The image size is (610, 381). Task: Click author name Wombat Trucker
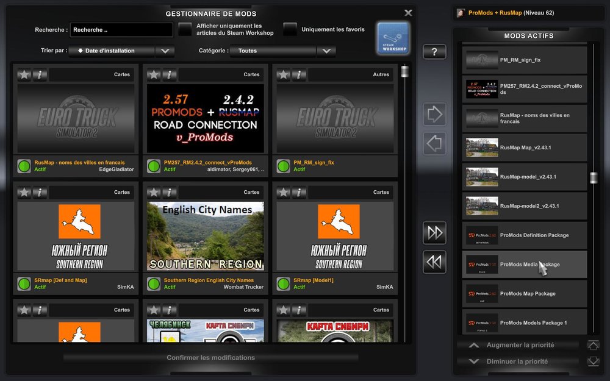pos(243,287)
